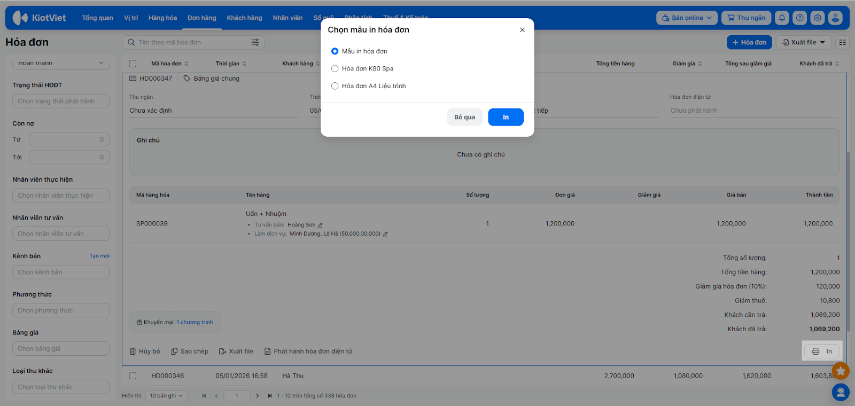This screenshot has width=855, height=406.
Task: Click the printer In button at invoice bottom
Action: point(822,351)
